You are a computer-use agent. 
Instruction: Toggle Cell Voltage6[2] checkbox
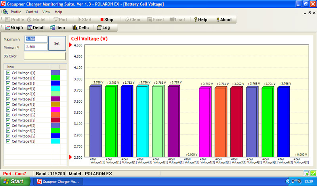pyautogui.click(x=8, y=136)
